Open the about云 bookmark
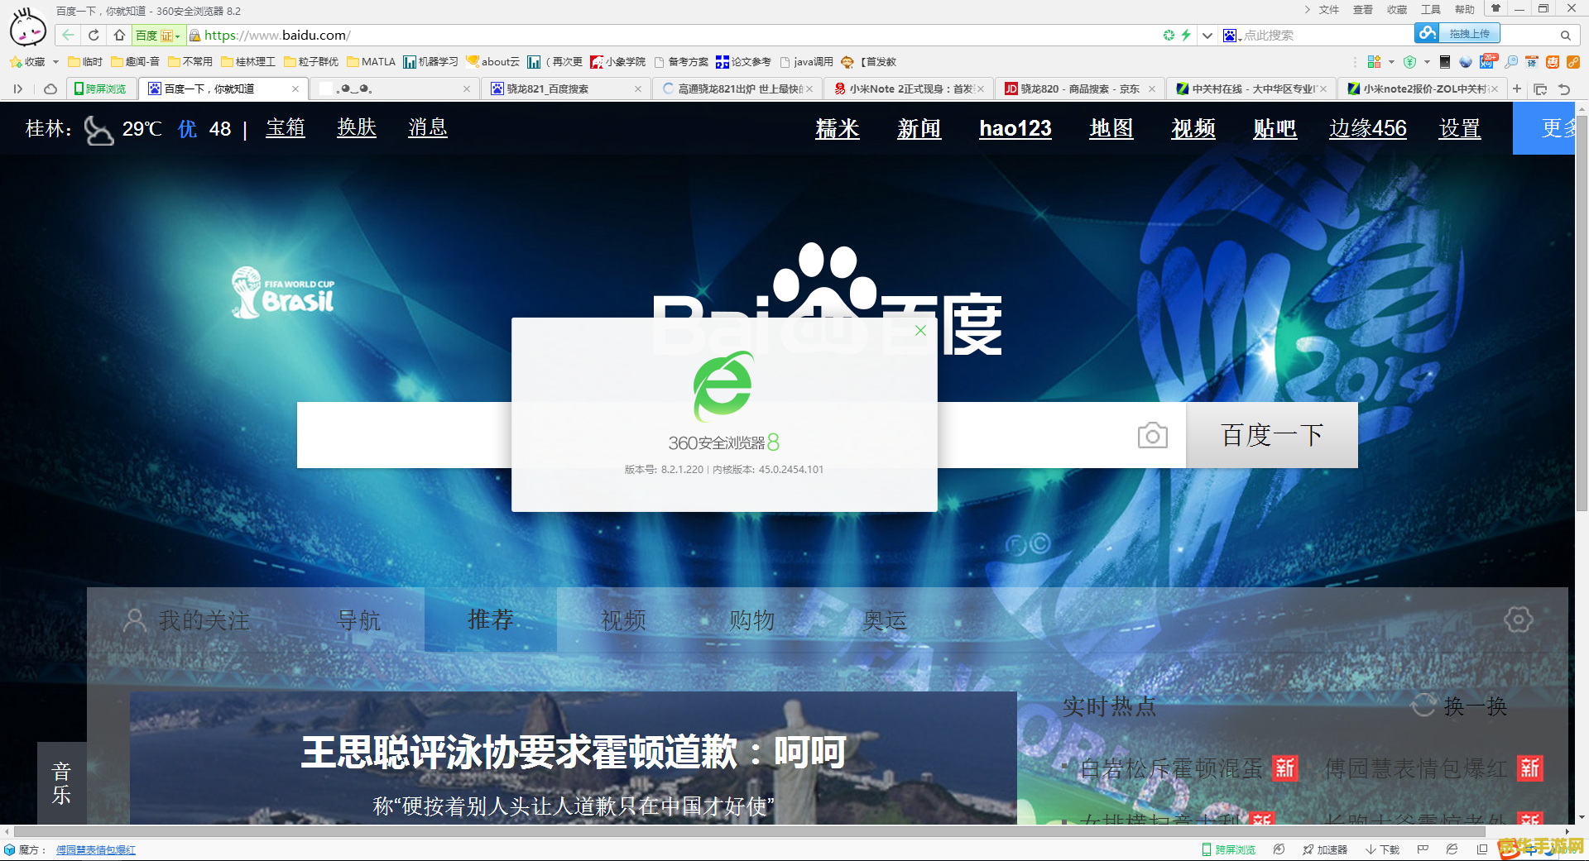1589x861 pixels. (x=493, y=62)
